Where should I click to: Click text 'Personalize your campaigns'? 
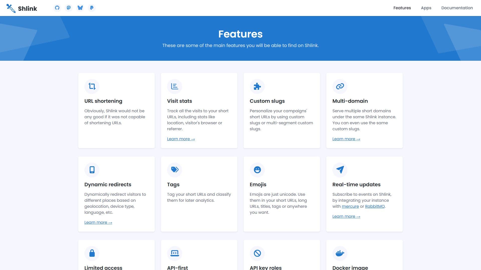(x=278, y=111)
